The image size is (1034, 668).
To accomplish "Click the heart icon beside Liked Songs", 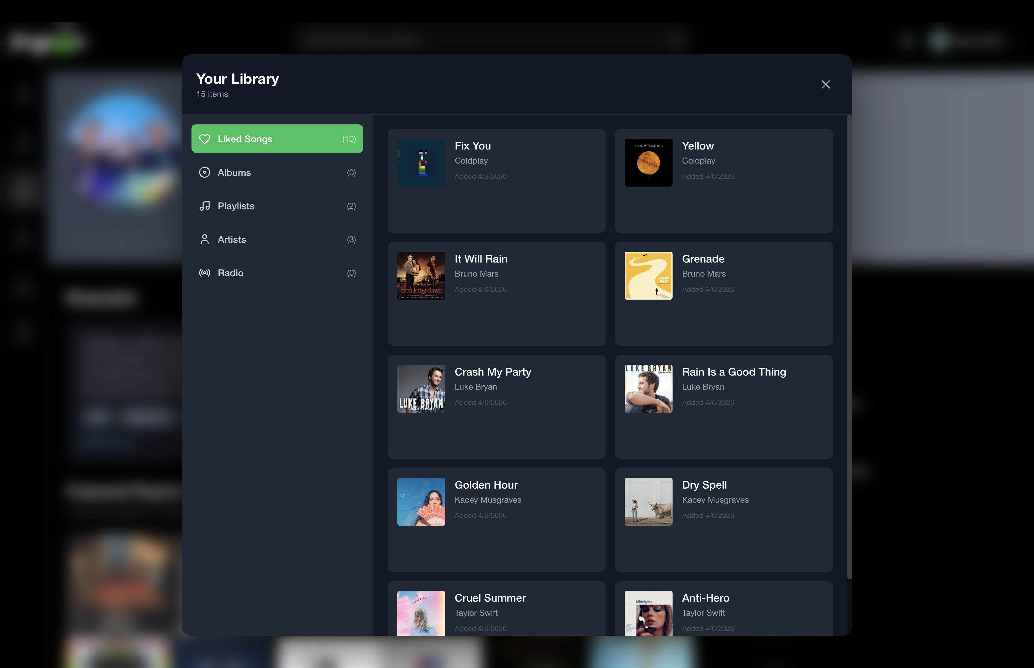I will (x=204, y=139).
